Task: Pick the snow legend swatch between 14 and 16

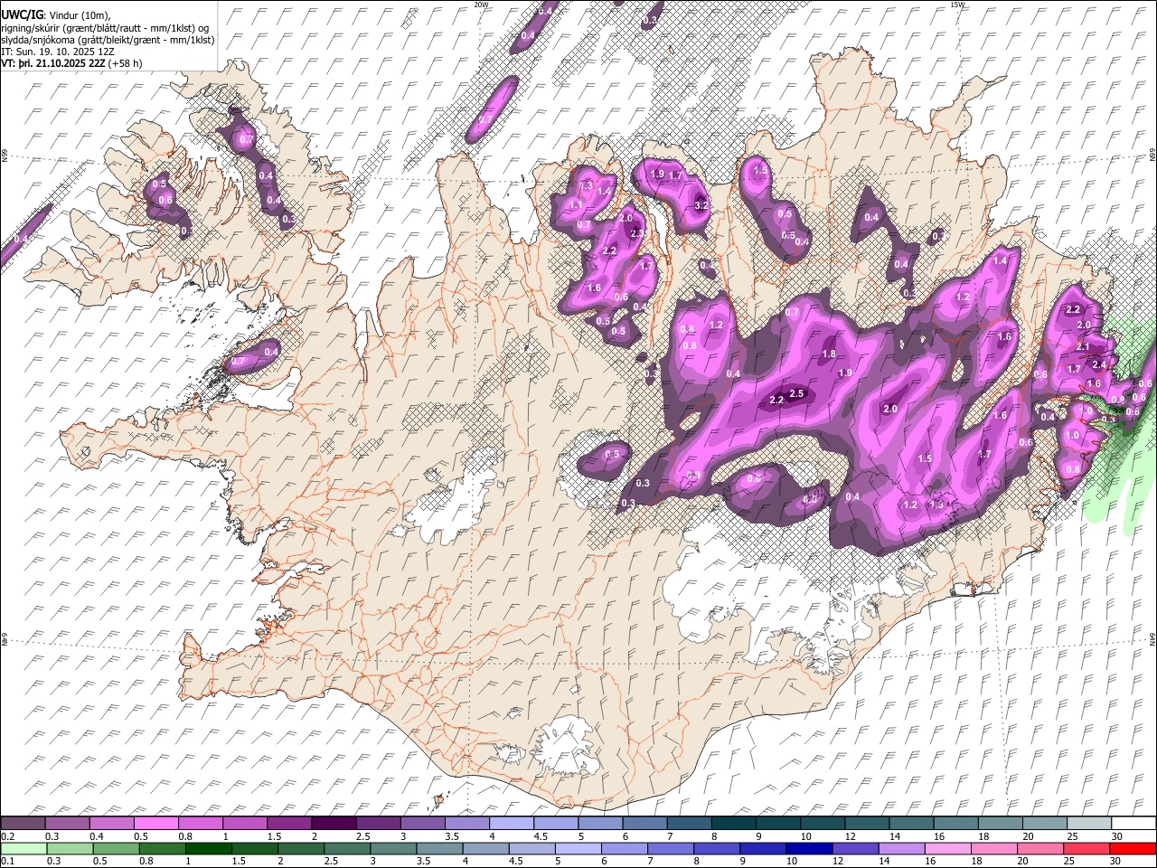Action: [910, 824]
